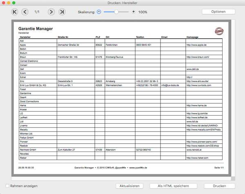Click Zum Kalkofen 27 address cell
This screenshot has height=194, width=245.
[x=76, y=150]
